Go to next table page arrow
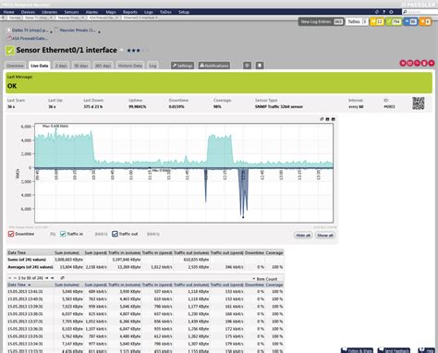438x353 pixels. (x=47, y=278)
